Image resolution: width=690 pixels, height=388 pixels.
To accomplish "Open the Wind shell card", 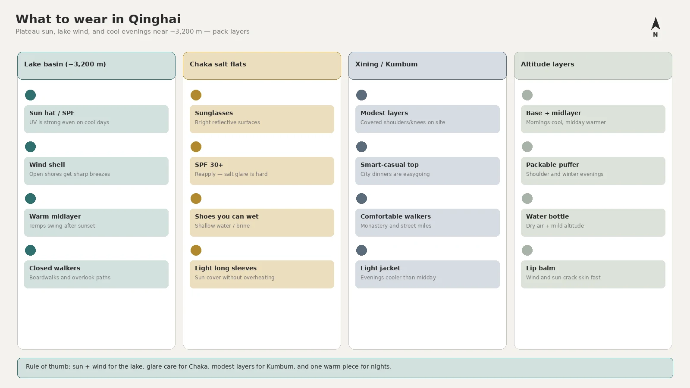I will 96,171.
